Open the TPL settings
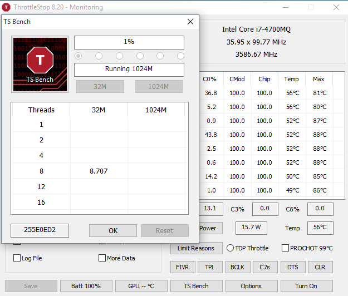Viewport: 348px width, 296px height. coord(210,267)
